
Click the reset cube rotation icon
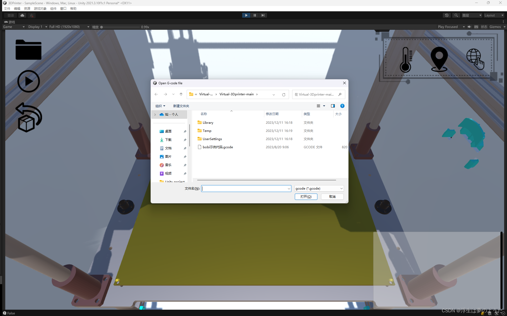(29, 117)
